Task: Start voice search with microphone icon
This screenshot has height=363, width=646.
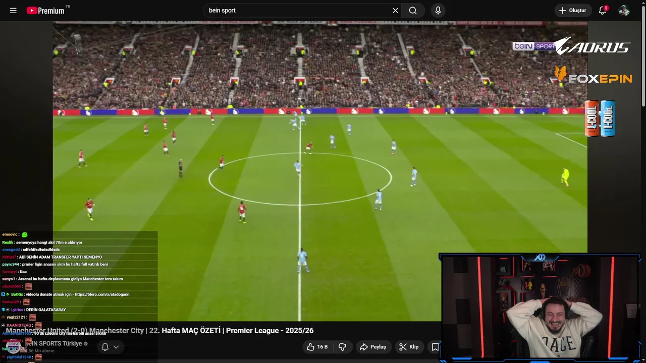Action: click(x=438, y=10)
